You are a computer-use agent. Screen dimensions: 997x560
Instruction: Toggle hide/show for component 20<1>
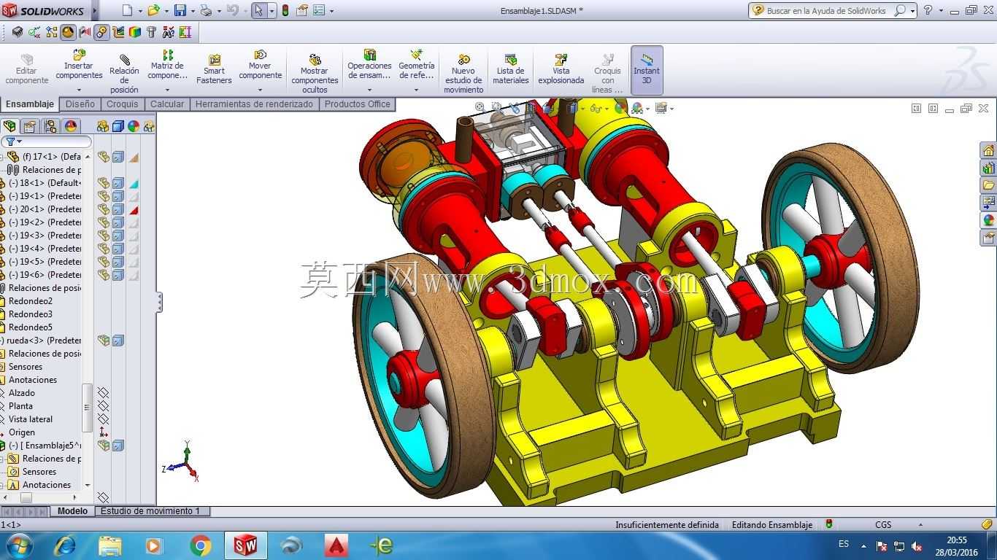click(104, 209)
